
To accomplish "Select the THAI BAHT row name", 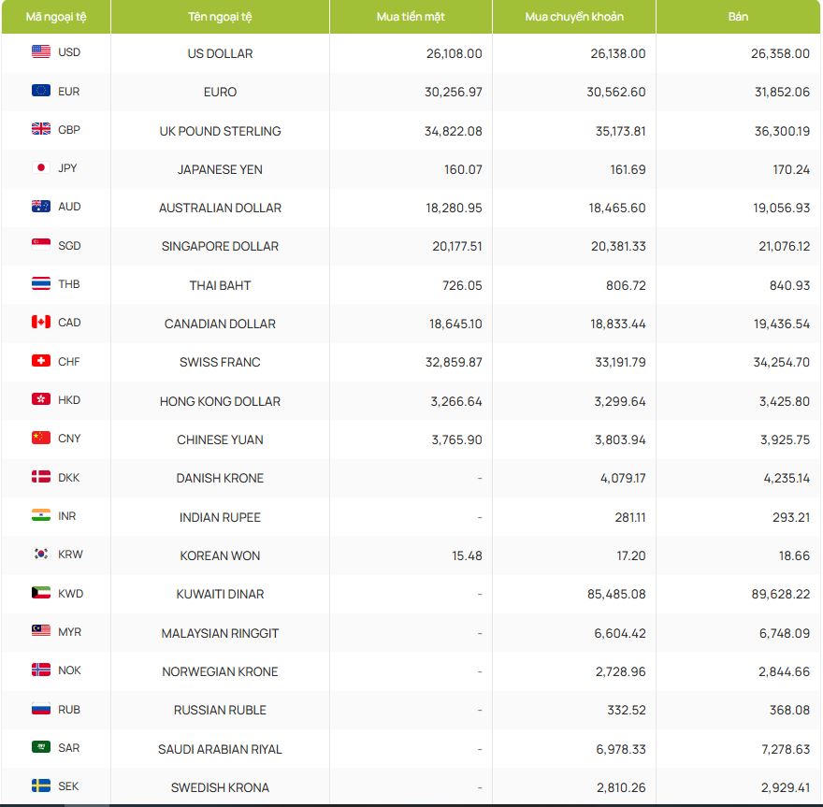I will [220, 285].
